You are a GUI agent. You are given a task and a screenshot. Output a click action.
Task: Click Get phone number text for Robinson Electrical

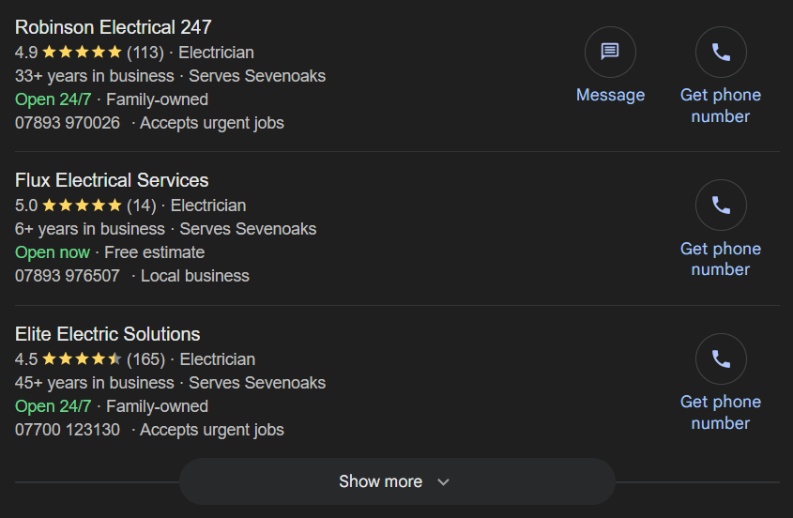[x=721, y=106]
